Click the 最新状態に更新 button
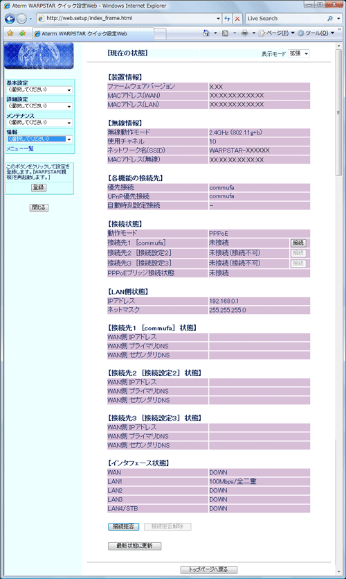Viewport: 346px width, 579px height. coord(134,546)
